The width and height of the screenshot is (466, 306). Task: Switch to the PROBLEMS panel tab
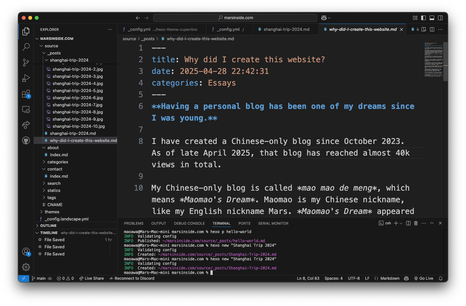[133, 223]
